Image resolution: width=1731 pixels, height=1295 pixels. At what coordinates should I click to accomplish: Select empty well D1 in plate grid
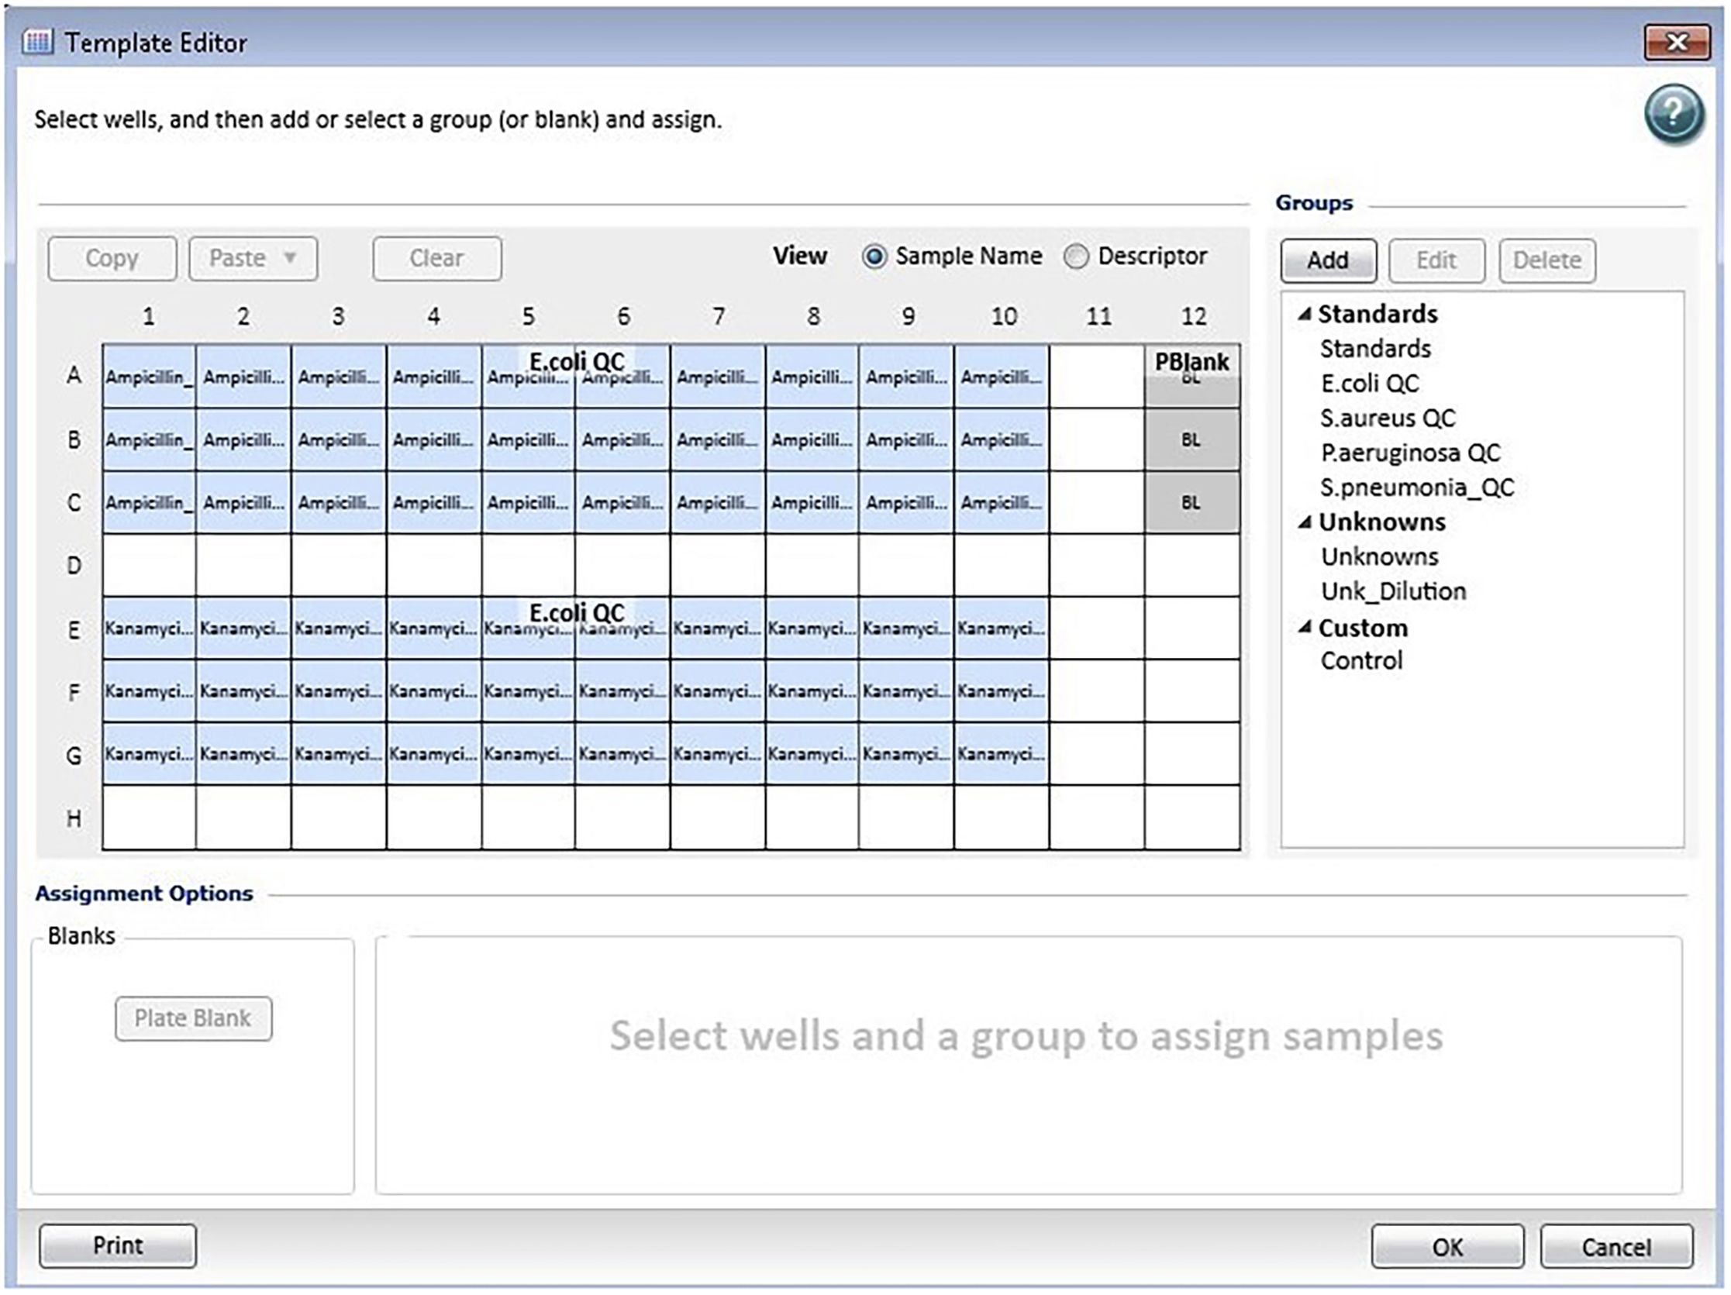[x=149, y=565]
